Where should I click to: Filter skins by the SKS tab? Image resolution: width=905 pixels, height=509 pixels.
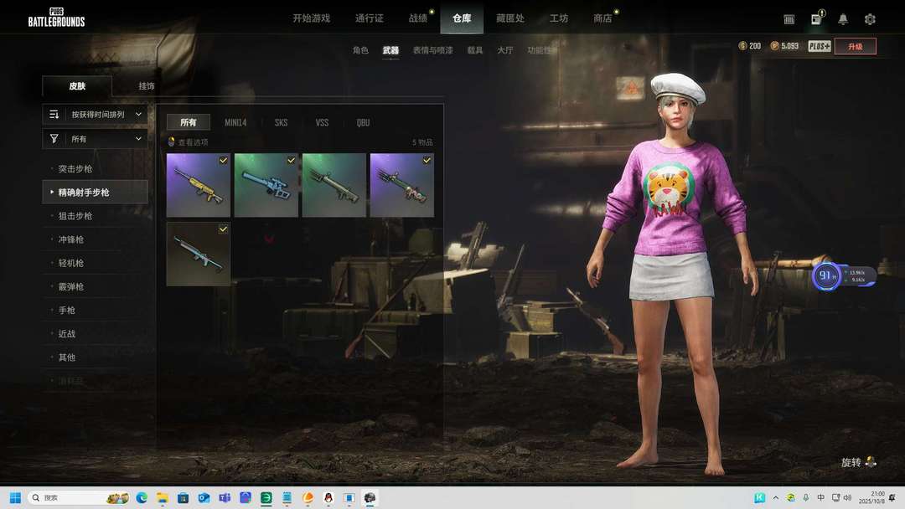coord(281,122)
